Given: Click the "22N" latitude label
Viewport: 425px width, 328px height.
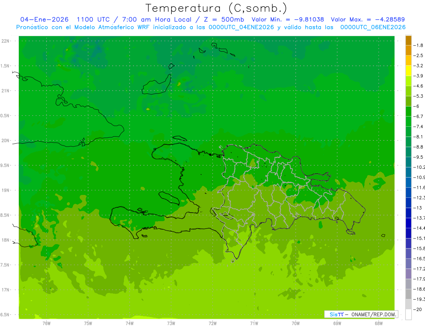Looking at the screenshot, I should [5, 41].
